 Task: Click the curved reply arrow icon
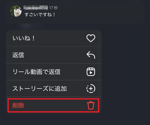click(91, 55)
